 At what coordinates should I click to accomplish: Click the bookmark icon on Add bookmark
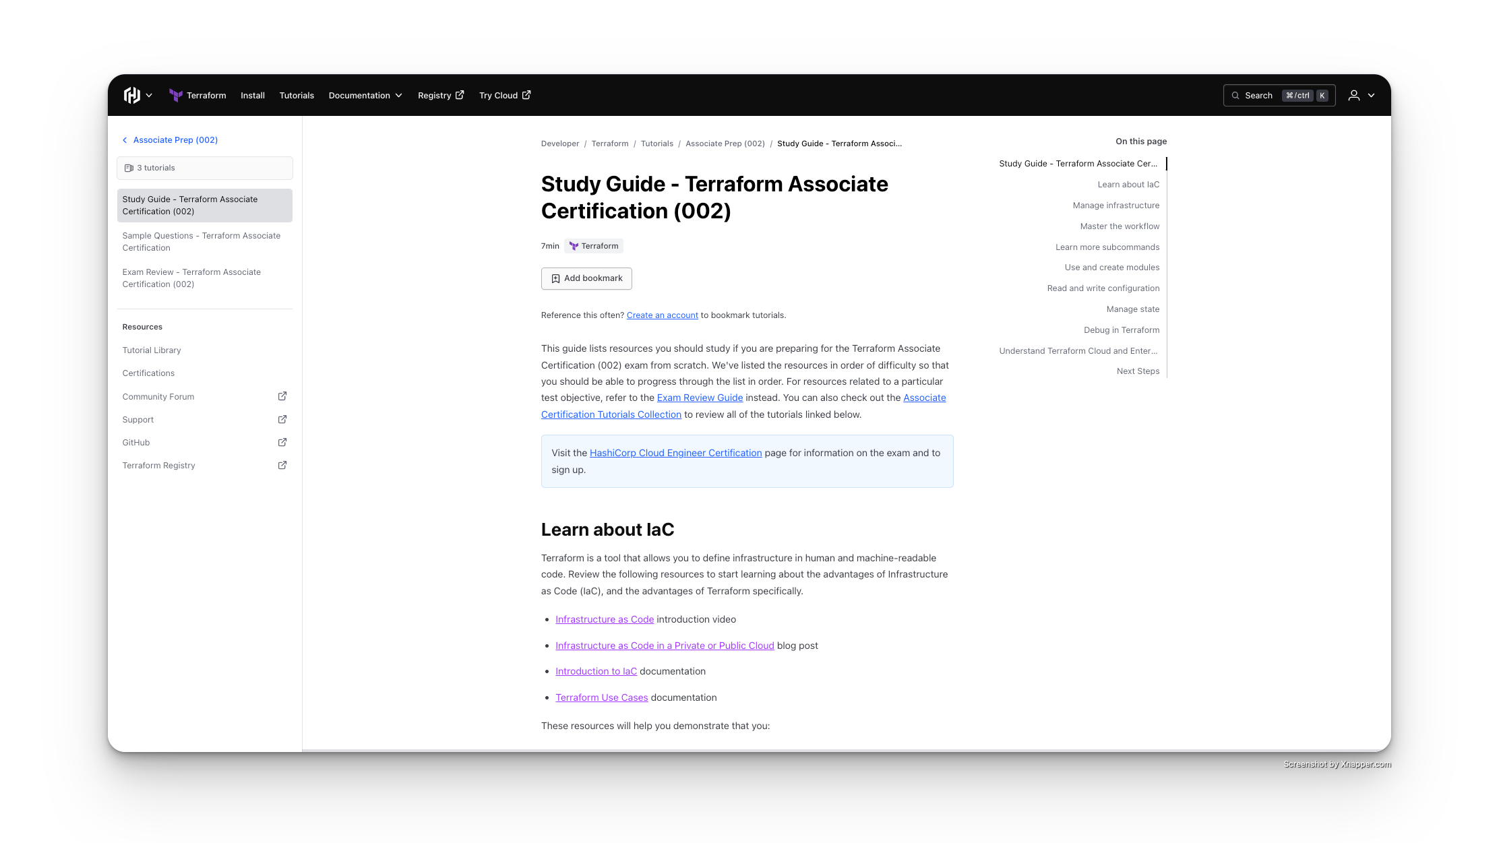tap(555, 279)
